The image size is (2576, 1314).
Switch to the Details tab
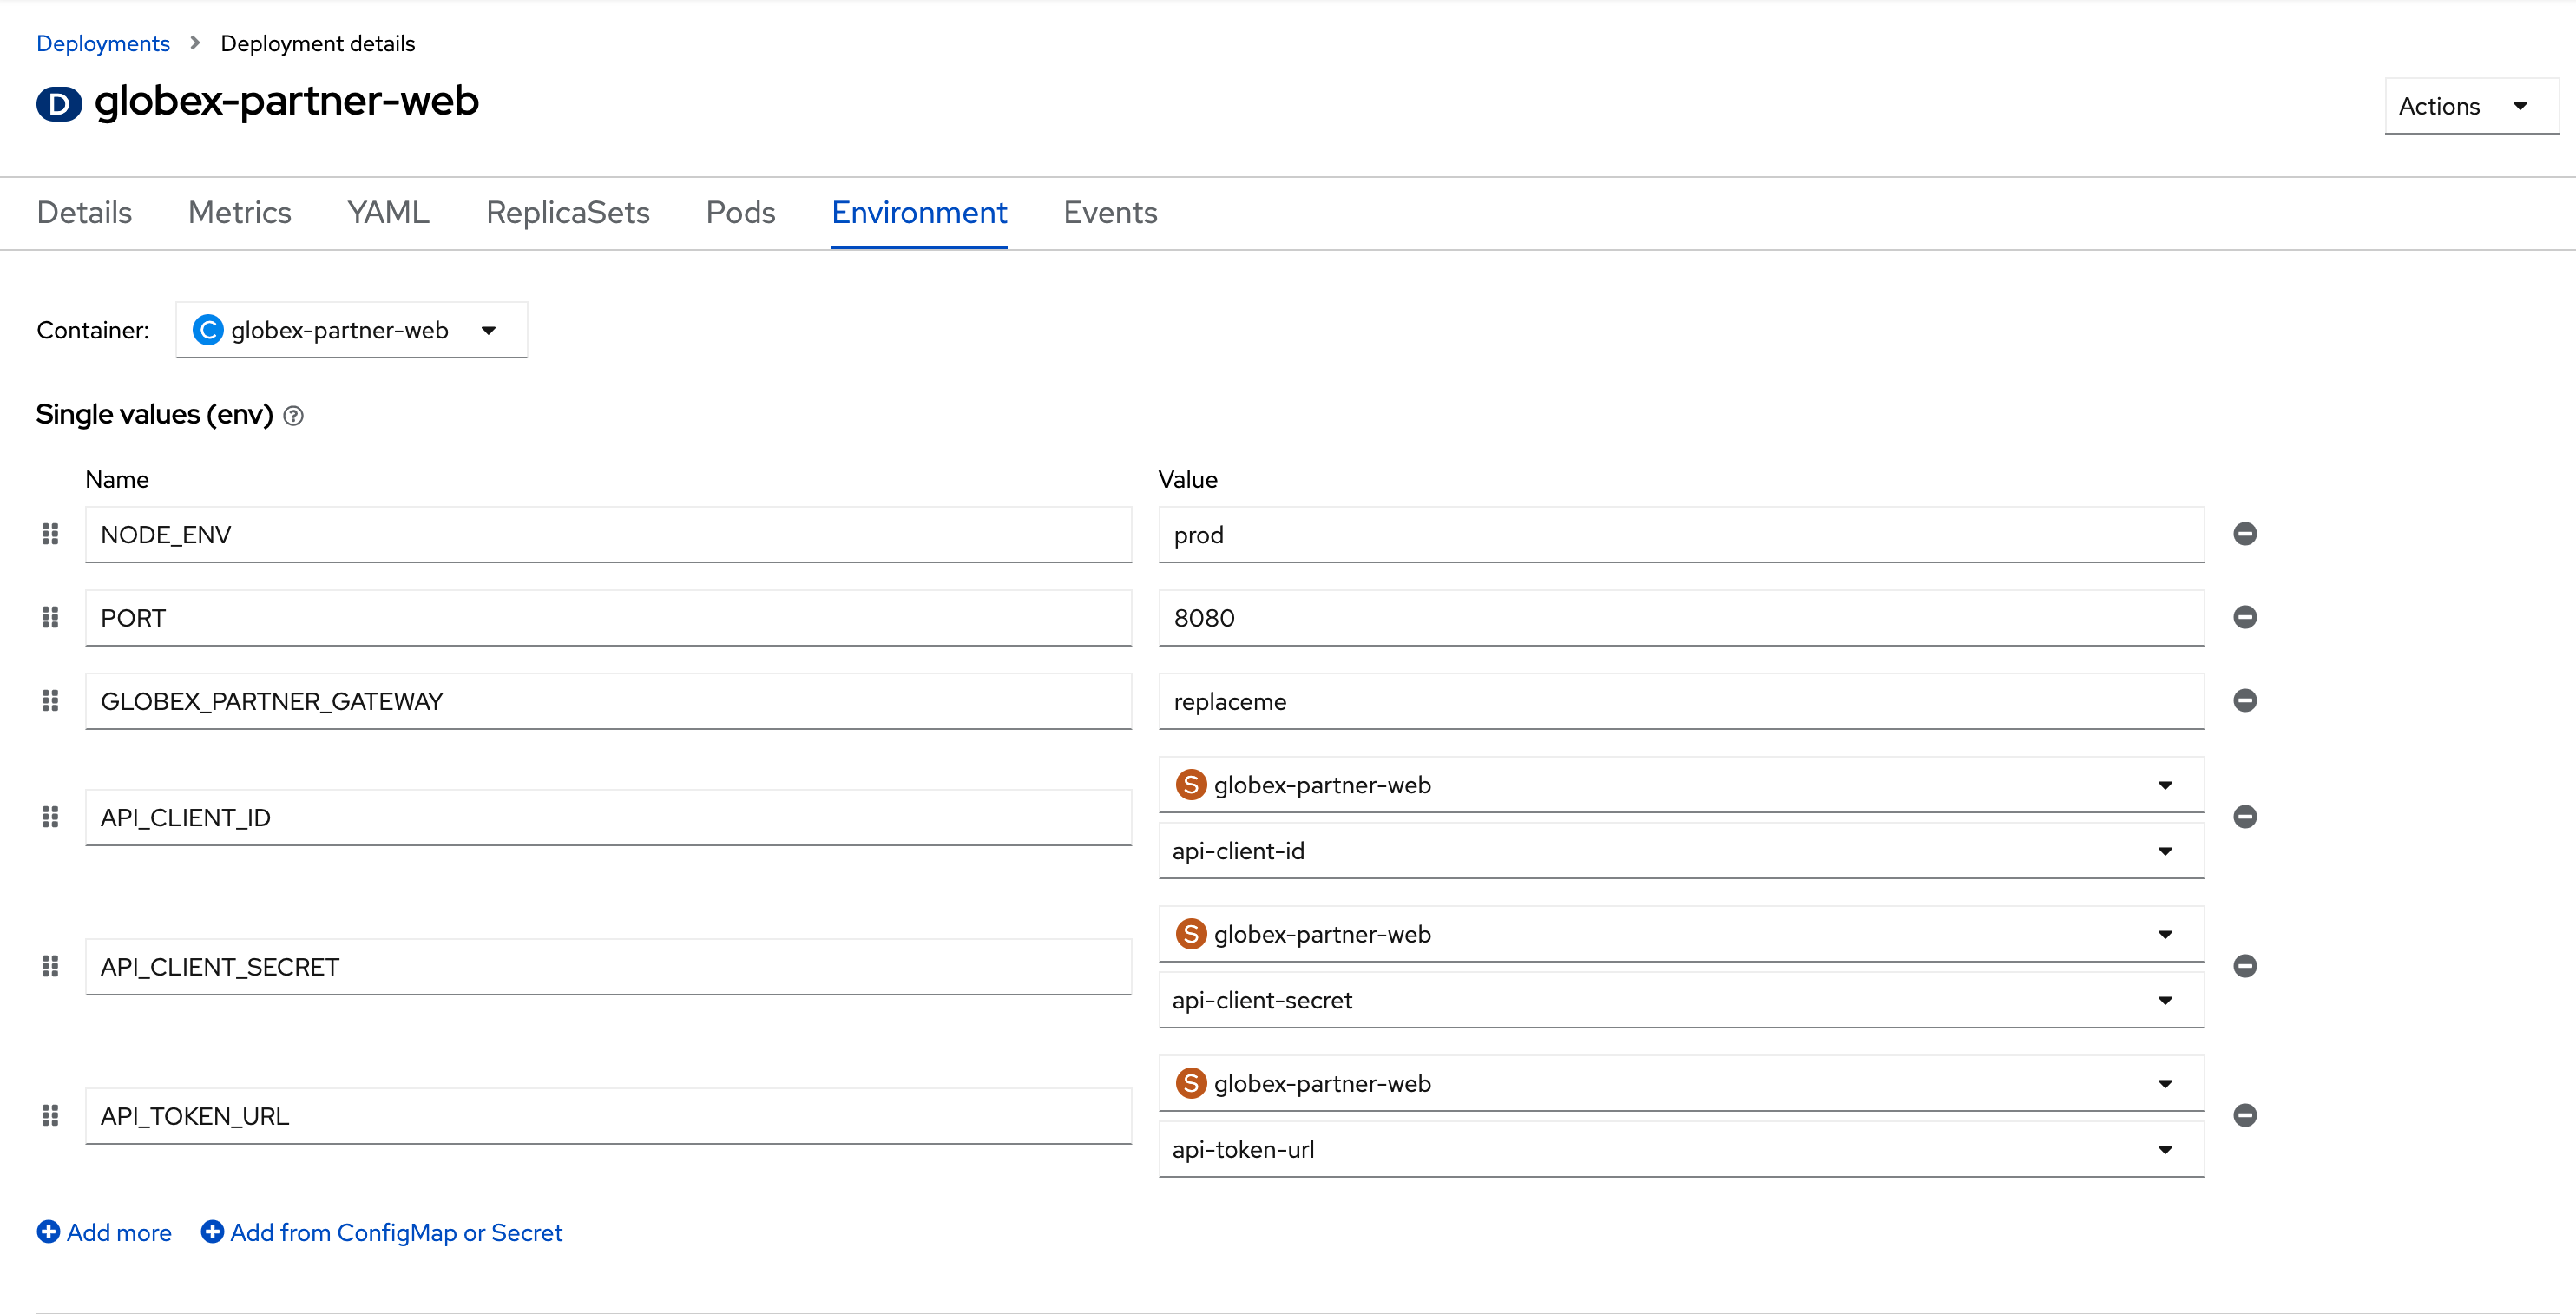pos(85,213)
